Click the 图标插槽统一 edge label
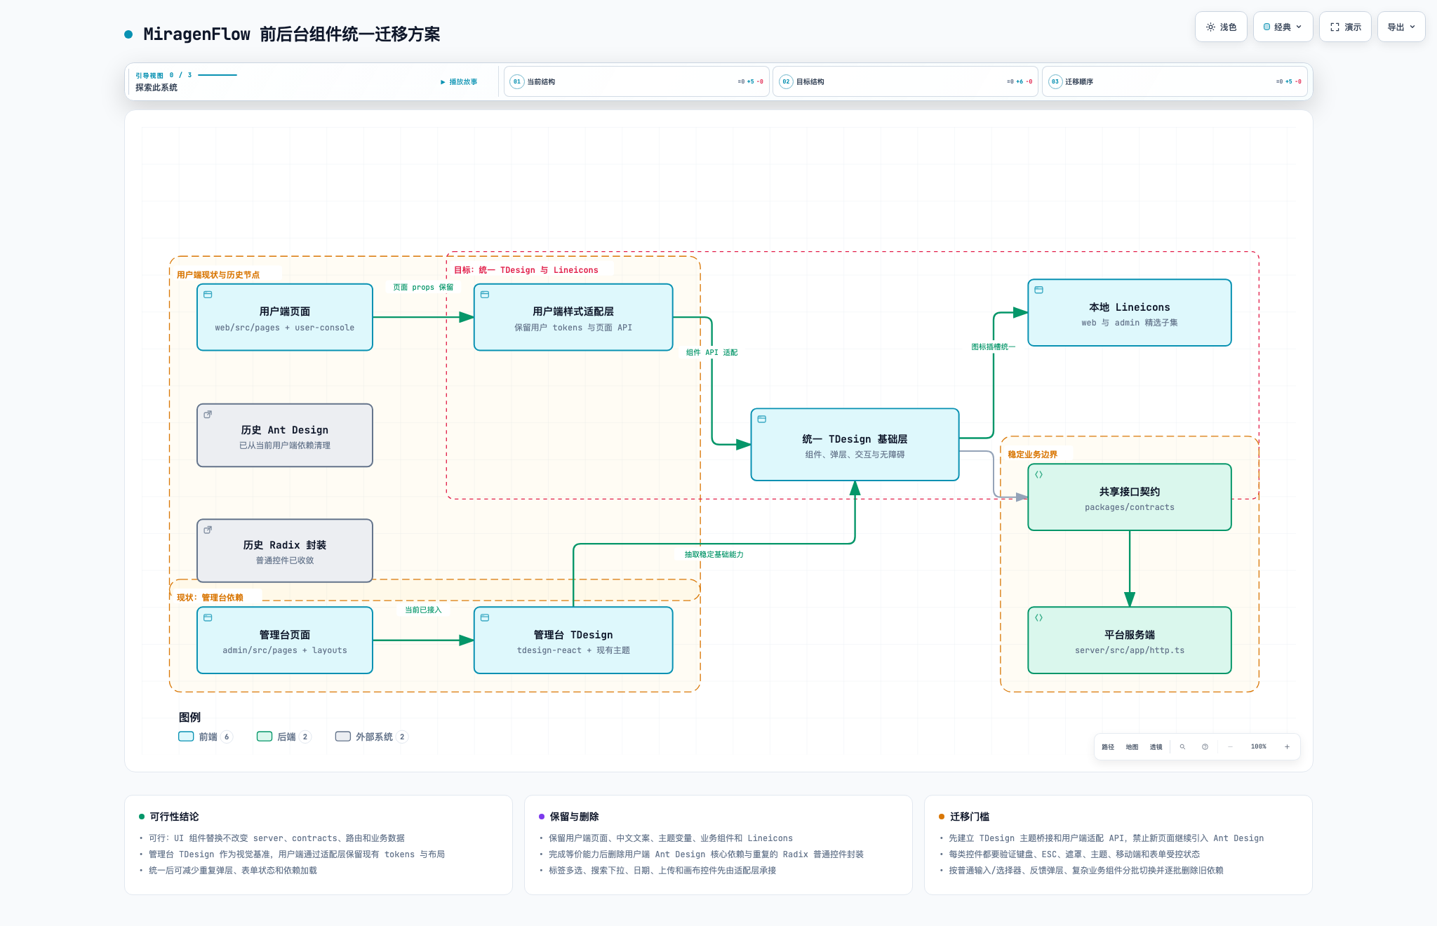 pyautogui.click(x=993, y=347)
